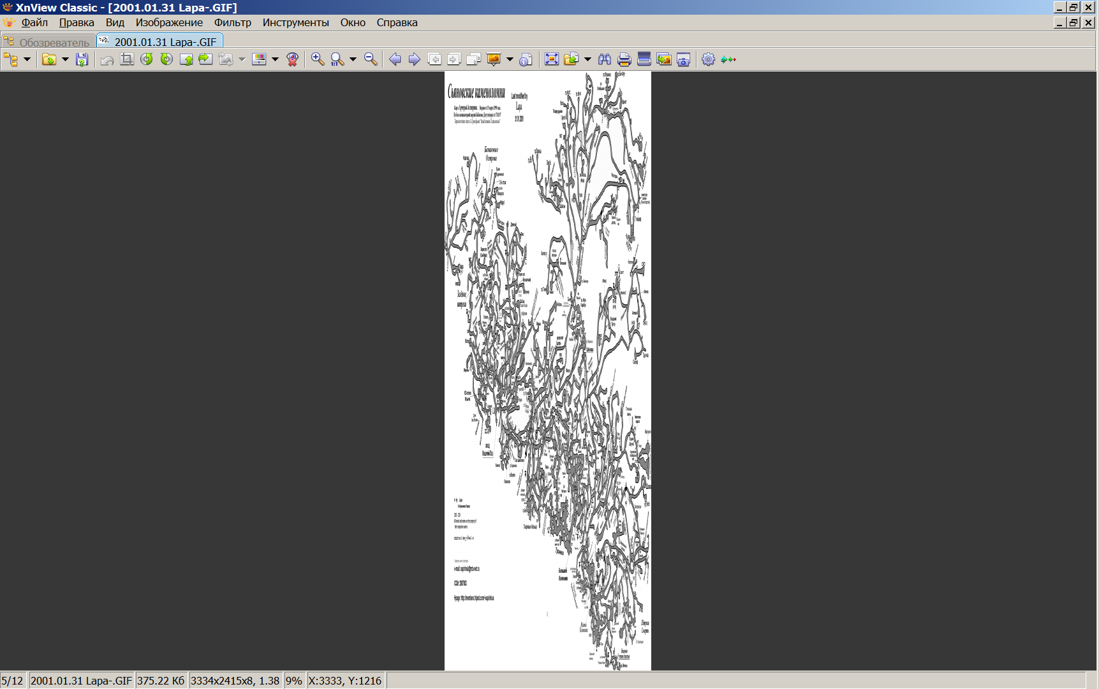Viewport: 1099px width, 689px height.
Task: Open the Вид menu
Action: [x=115, y=22]
